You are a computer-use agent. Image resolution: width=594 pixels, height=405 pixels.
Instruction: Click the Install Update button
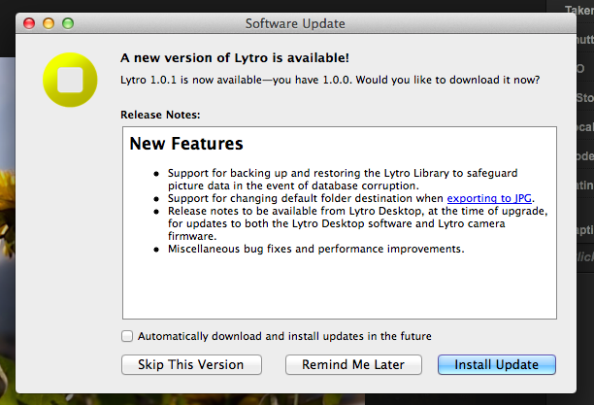(496, 364)
